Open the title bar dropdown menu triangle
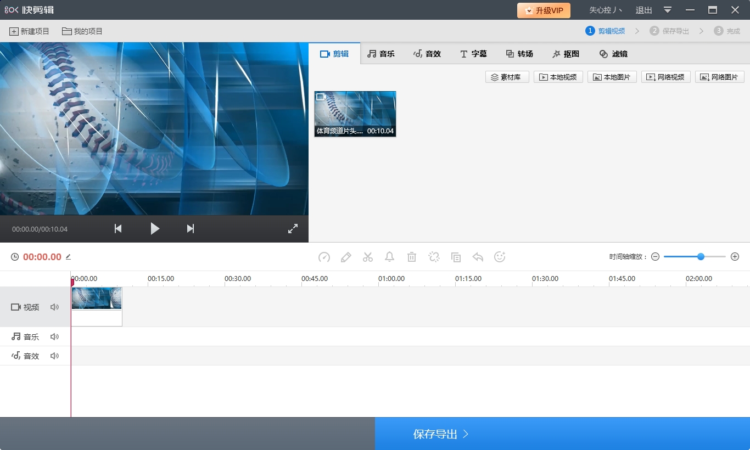Viewport: 750px width, 450px height. click(668, 10)
